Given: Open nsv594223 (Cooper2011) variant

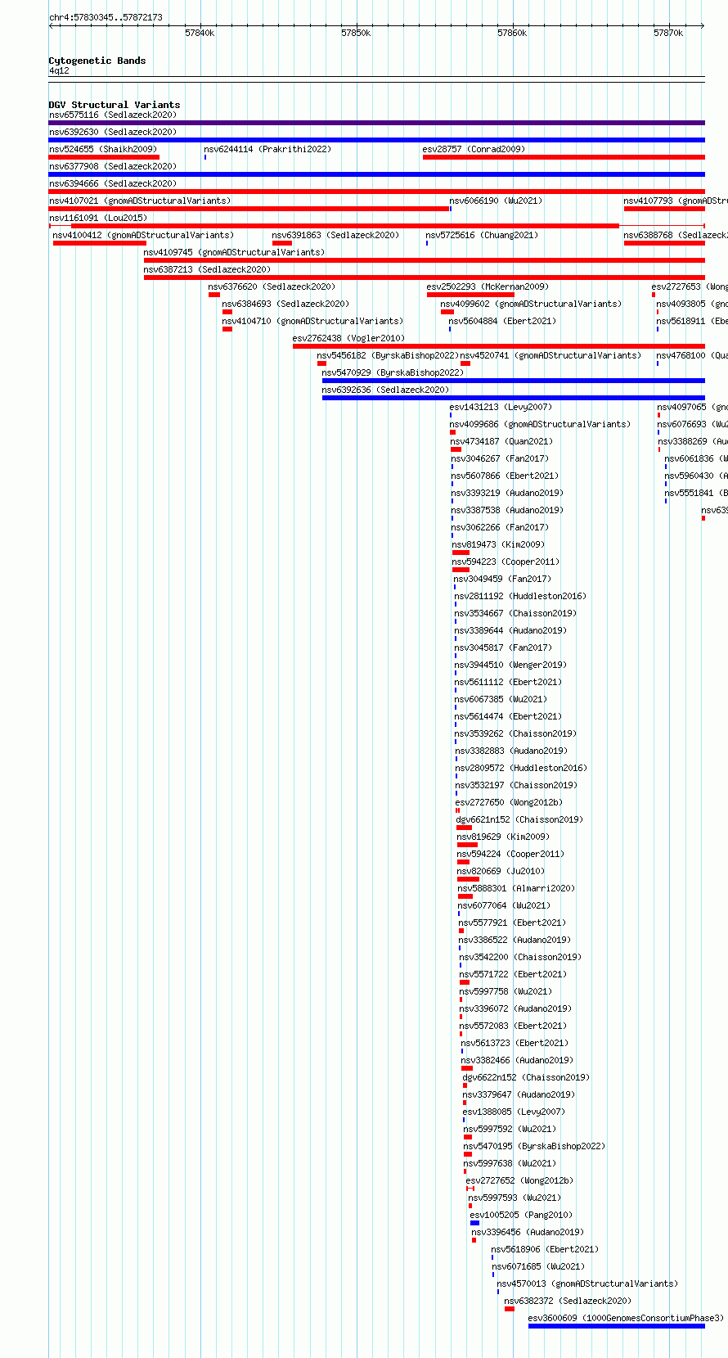Looking at the screenshot, I should pyautogui.click(x=506, y=562).
